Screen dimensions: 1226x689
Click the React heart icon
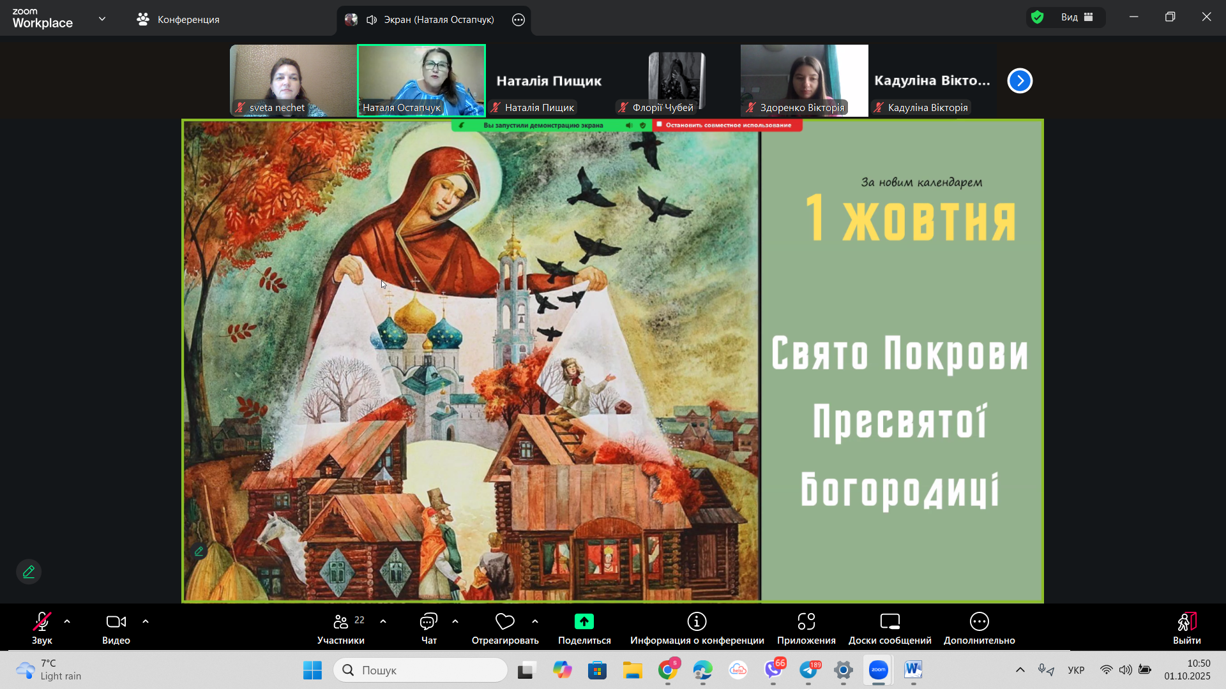coord(504,621)
